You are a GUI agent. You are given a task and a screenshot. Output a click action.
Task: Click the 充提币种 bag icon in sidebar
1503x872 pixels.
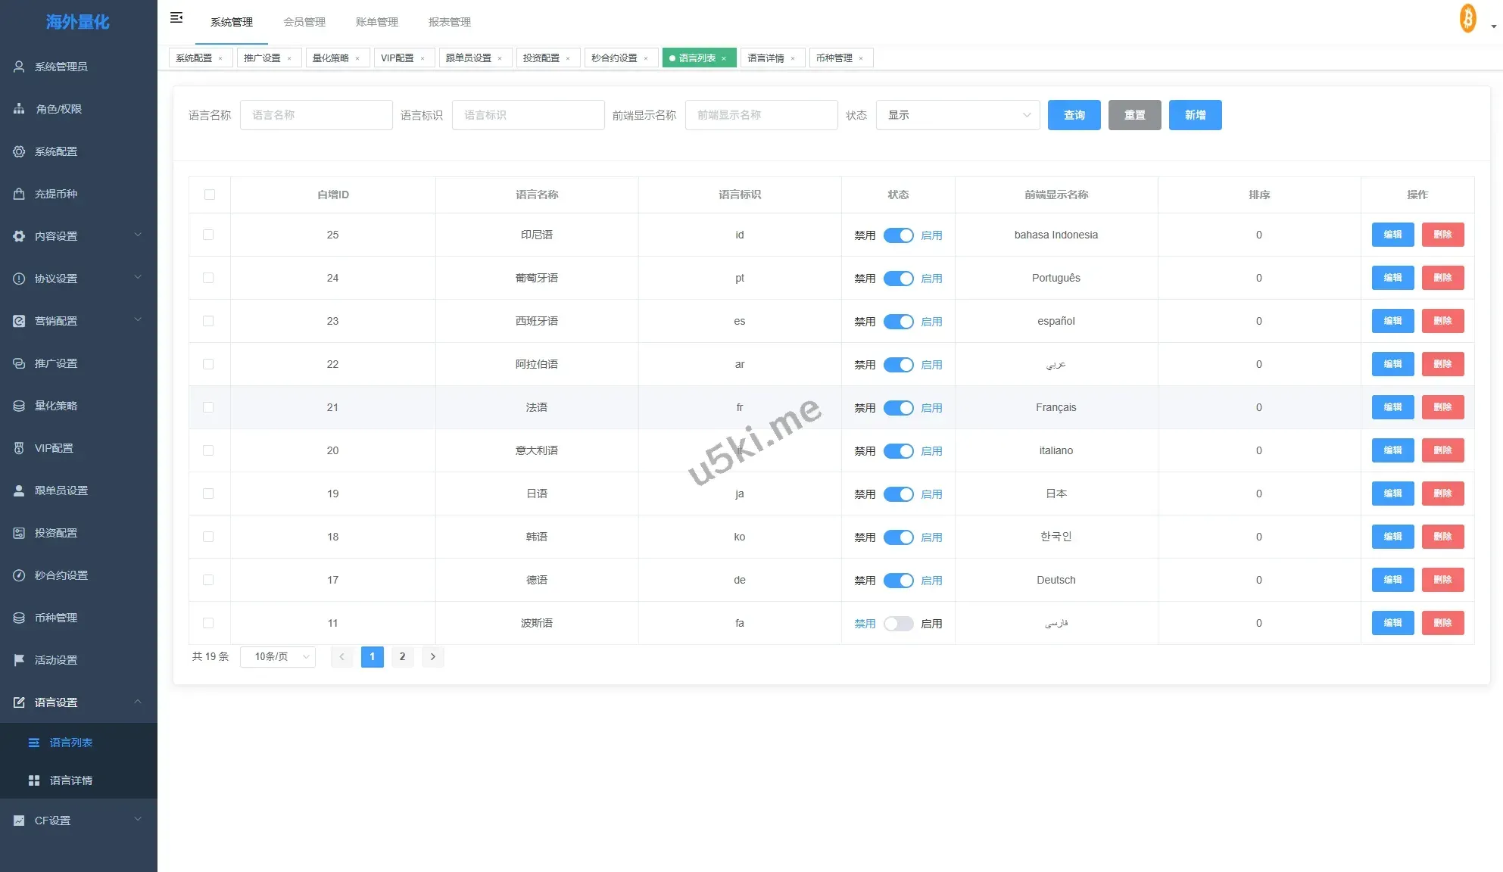(19, 194)
